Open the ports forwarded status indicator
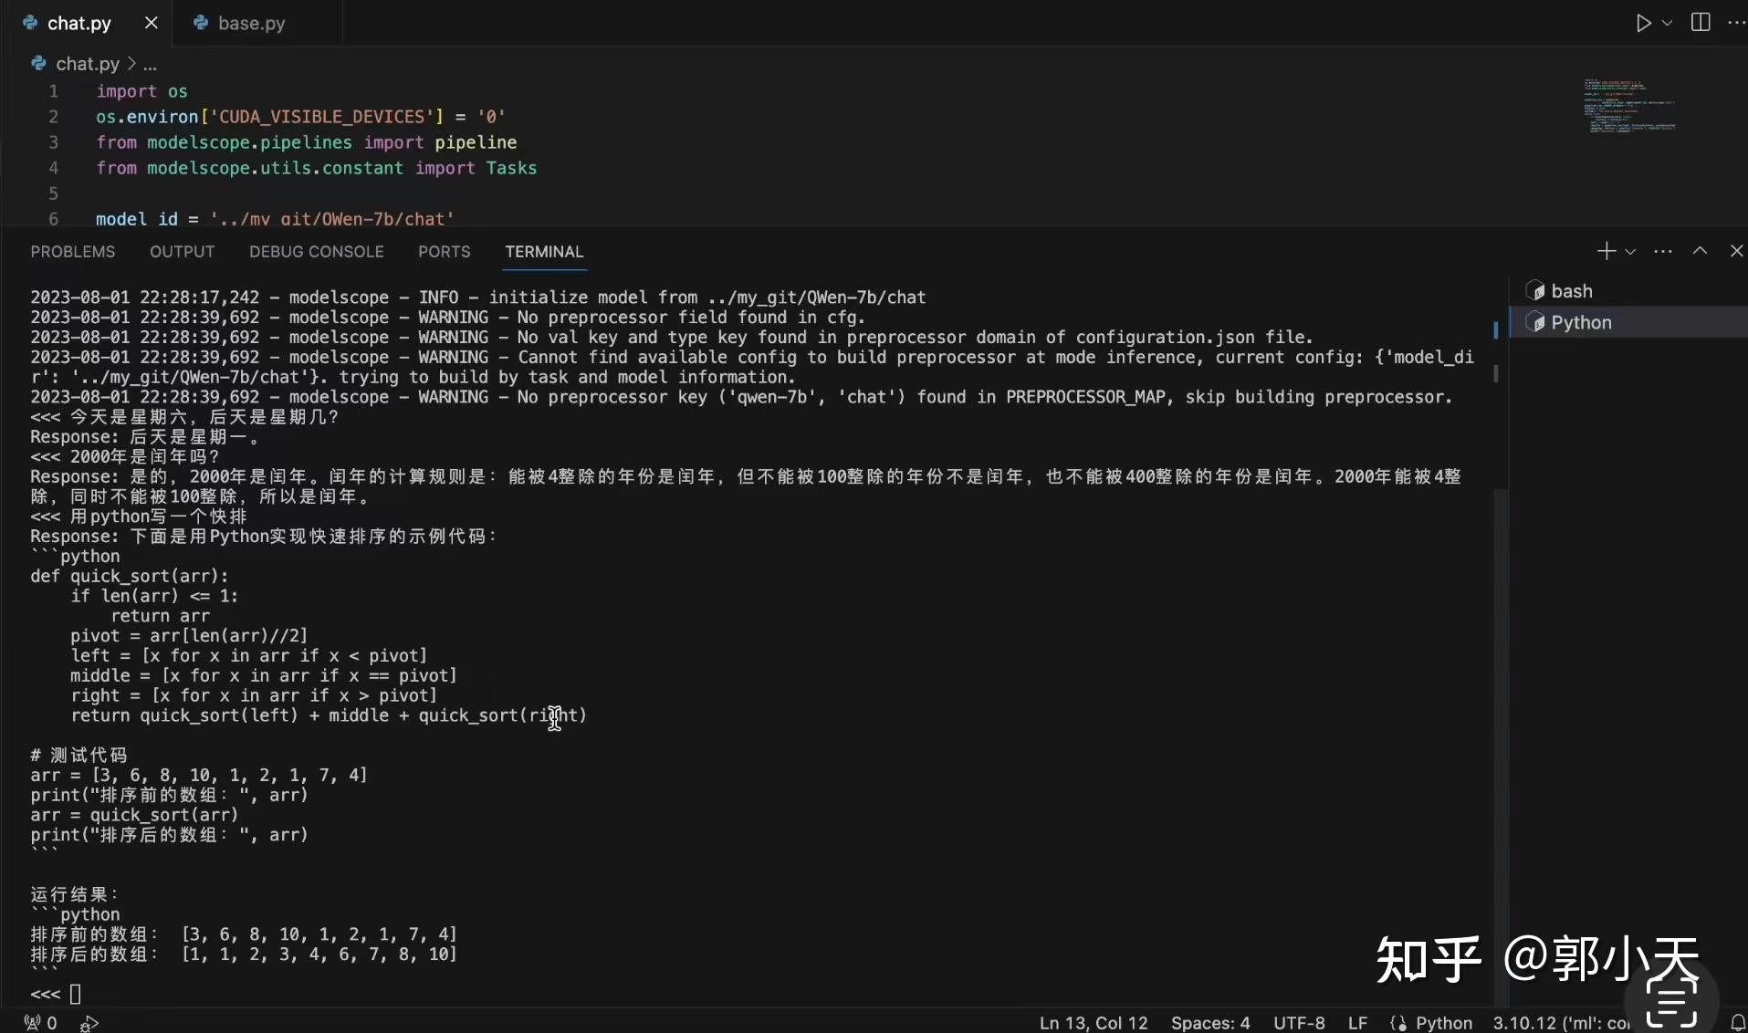 (x=41, y=1023)
